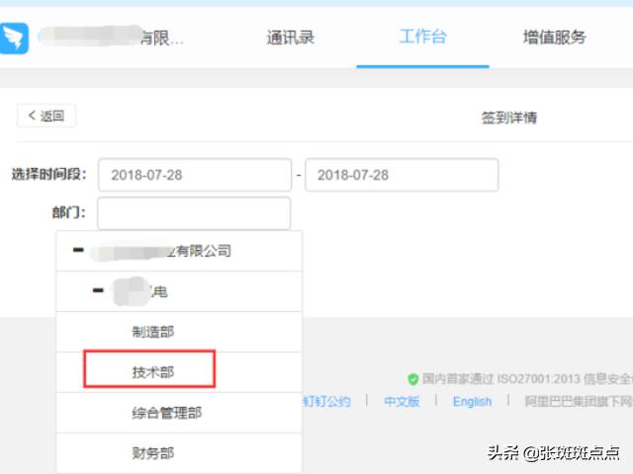This screenshot has width=633, height=474.
Task: Go to the 增值服务 tab
Action: click(554, 38)
